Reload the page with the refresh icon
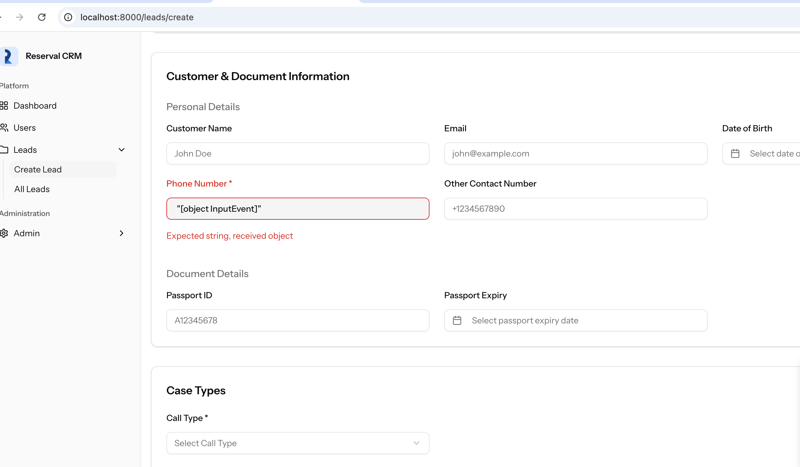Viewport: 800px width, 467px height. pyautogui.click(x=41, y=17)
